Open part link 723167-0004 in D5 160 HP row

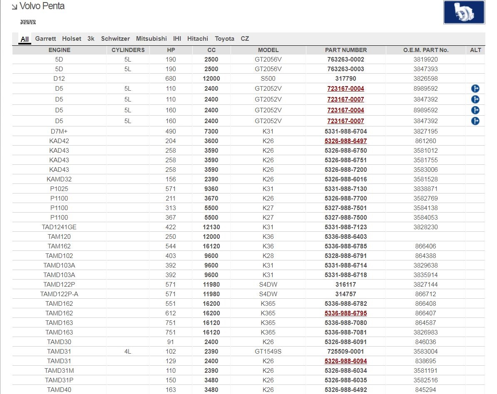345,110
